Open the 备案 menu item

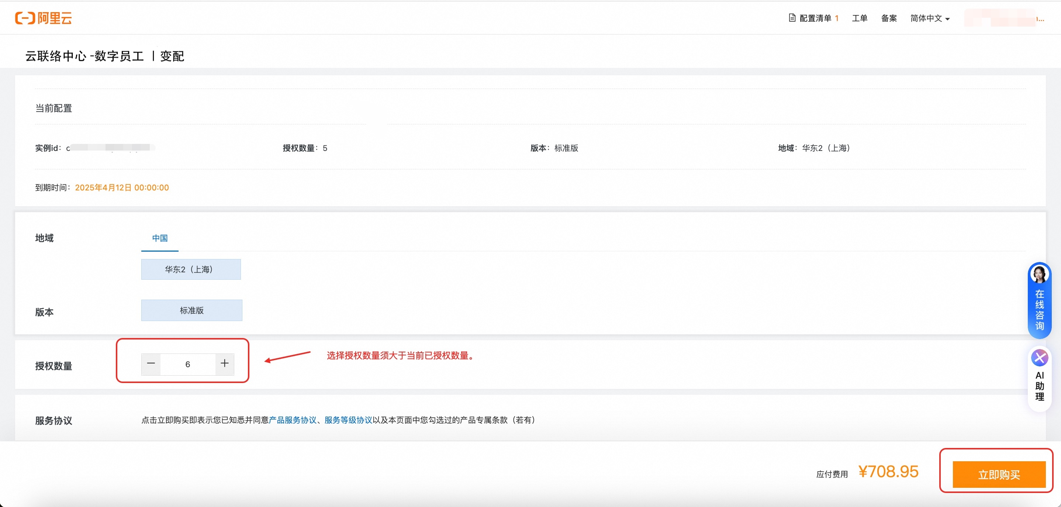tap(888, 18)
